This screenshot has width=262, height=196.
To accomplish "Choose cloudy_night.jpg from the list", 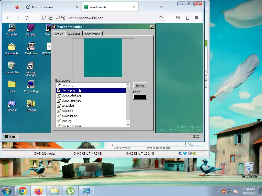I will tap(91, 101).
